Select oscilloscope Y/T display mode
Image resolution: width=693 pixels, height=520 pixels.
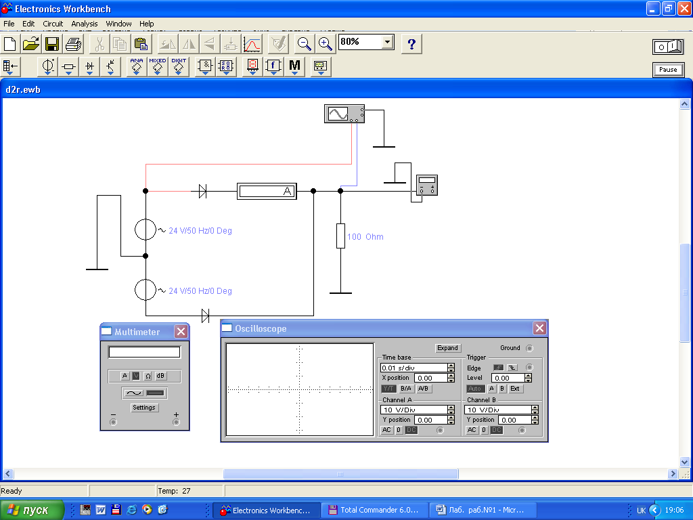(x=388, y=389)
